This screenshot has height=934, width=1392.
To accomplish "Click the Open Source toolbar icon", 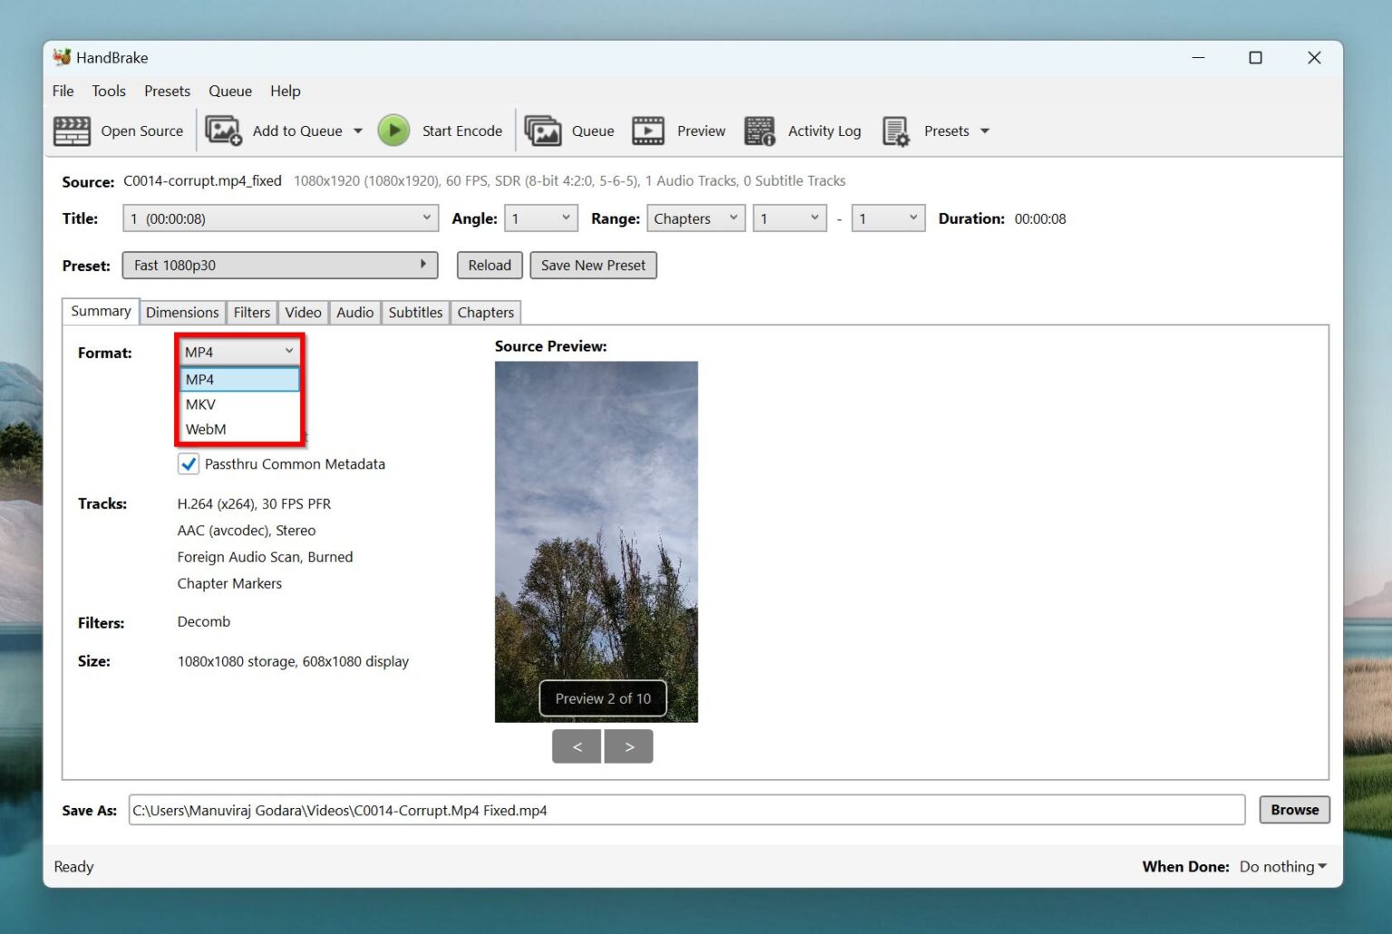I will coord(72,130).
